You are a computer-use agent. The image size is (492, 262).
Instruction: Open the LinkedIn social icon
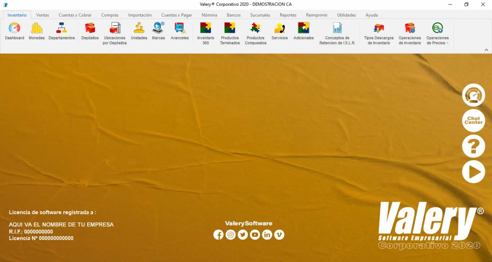pos(267,235)
